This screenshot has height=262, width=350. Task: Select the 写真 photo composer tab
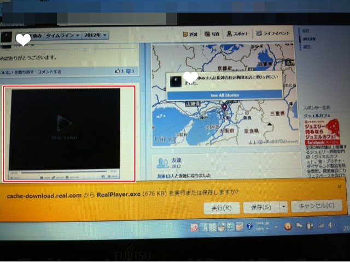[212, 34]
